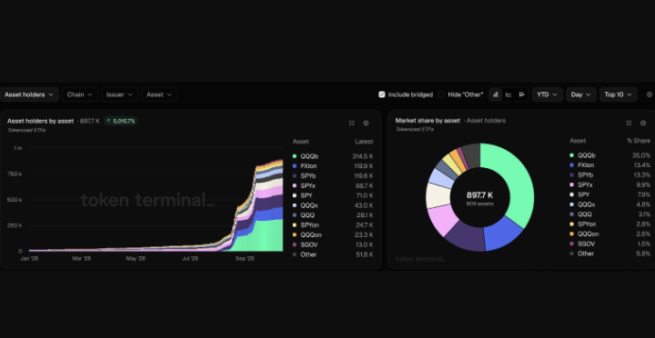The width and height of the screenshot is (655, 338).
Task: Click the % Share column header
Action: (639, 141)
